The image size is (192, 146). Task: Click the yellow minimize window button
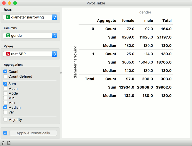(9, 3)
